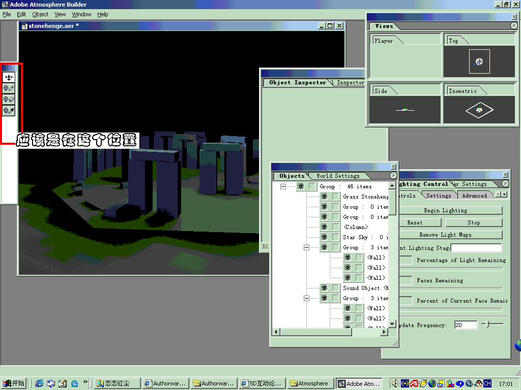Hide the Group 46 items eye

tap(301, 186)
